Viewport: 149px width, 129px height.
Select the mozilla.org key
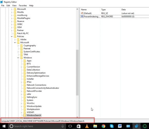point(22,15)
